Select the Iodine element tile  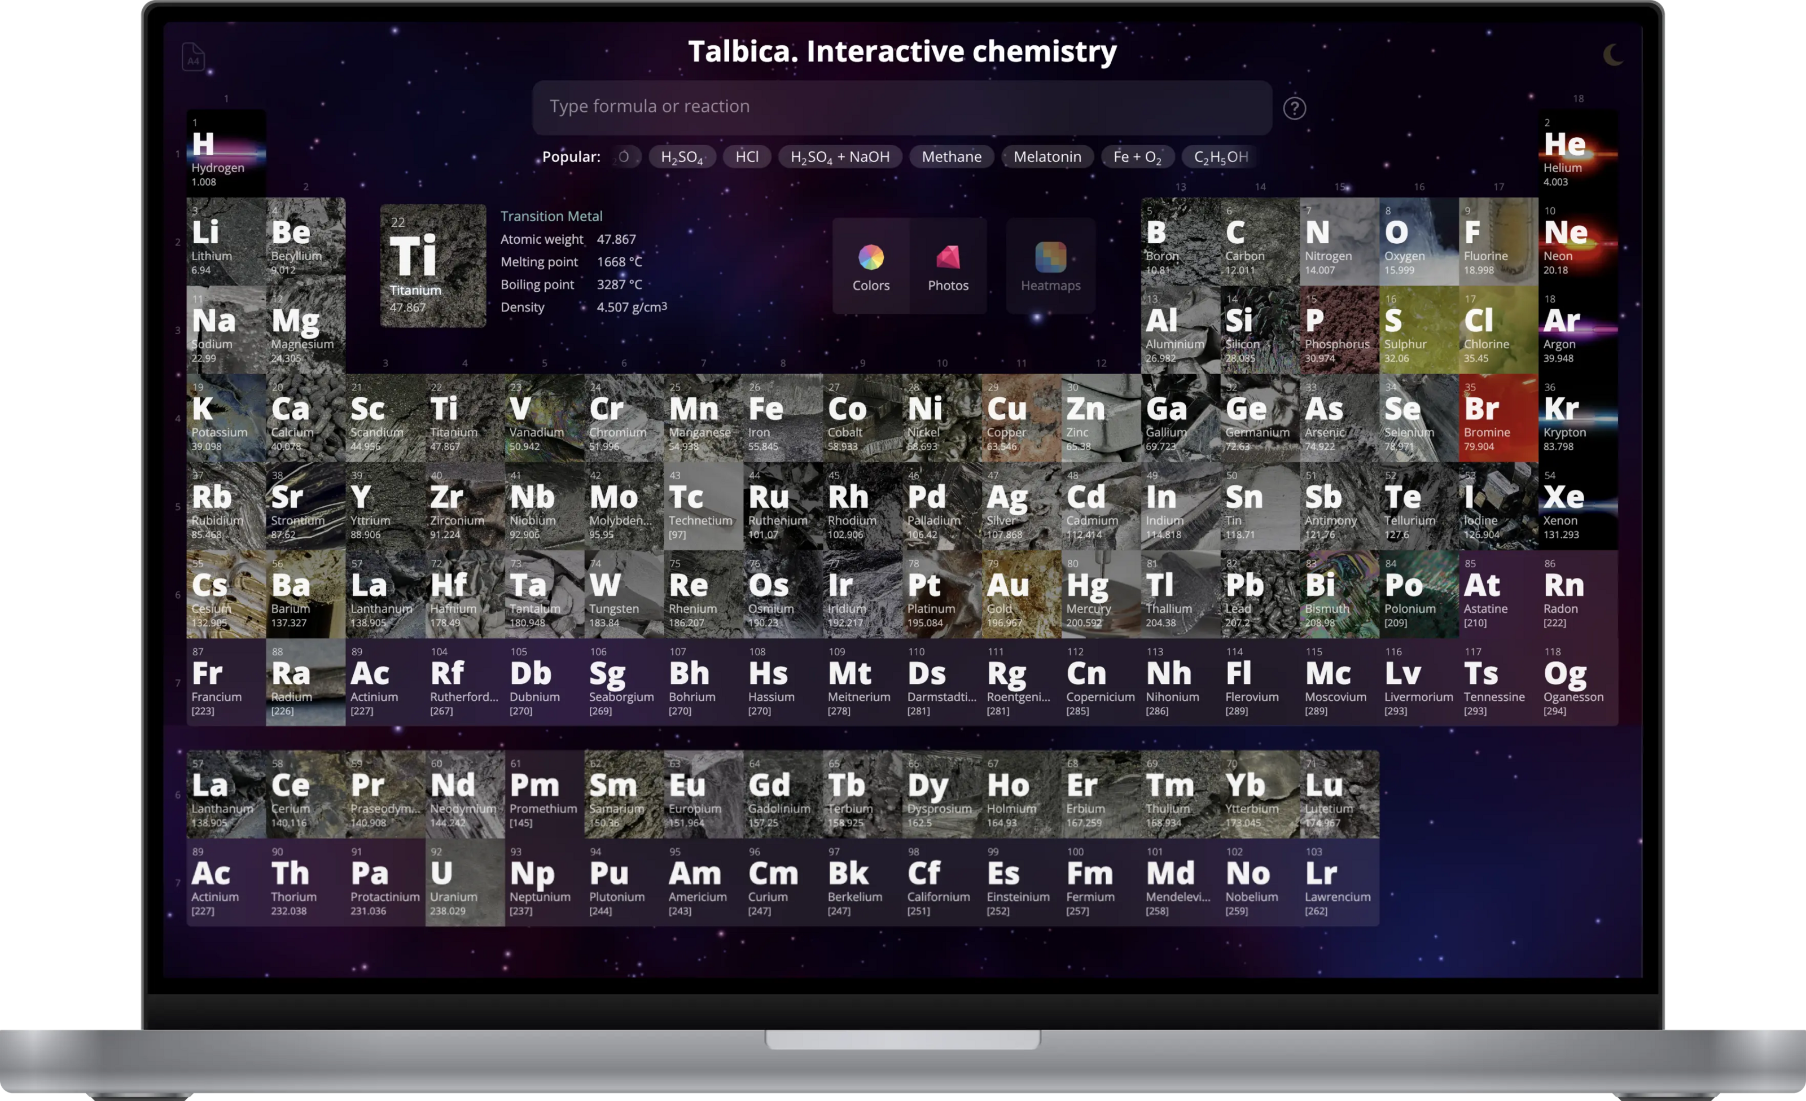pyautogui.click(x=1498, y=506)
